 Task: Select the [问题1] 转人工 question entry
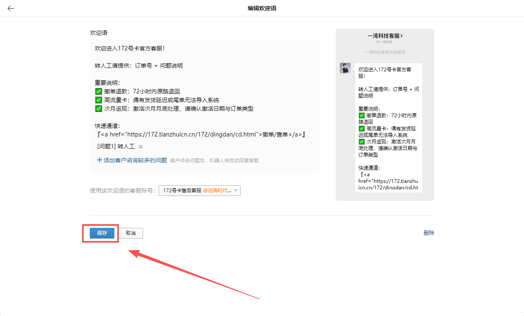116,147
